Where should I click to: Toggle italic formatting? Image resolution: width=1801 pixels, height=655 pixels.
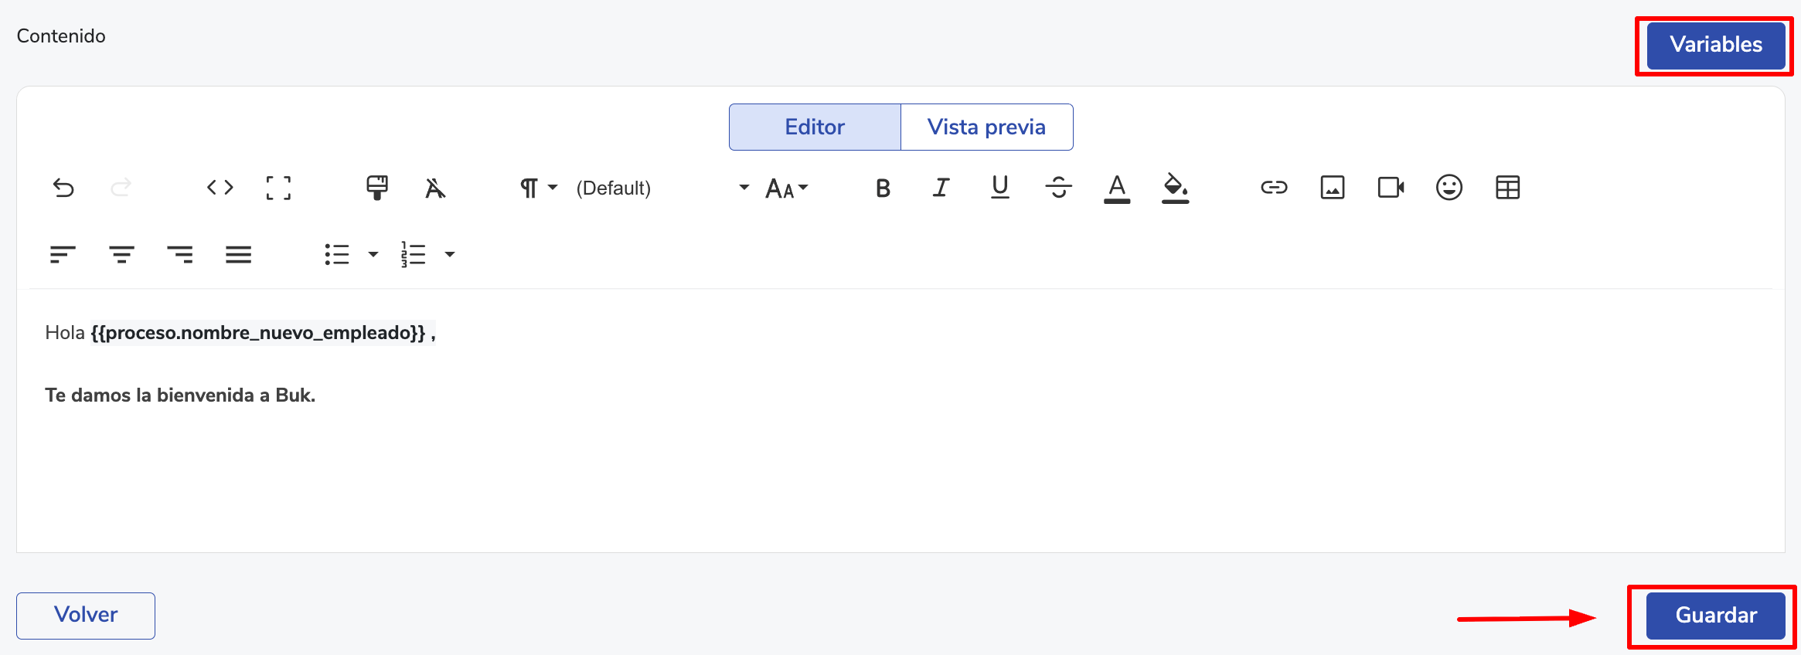pyautogui.click(x=941, y=188)
